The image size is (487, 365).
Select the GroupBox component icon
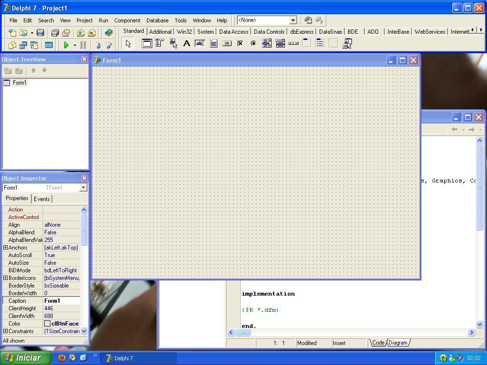point(307,43)
